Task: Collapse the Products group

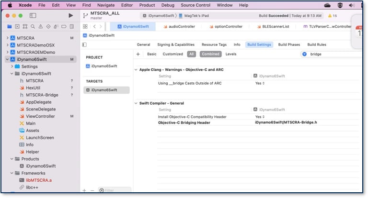Action: (x=11, y=159)
